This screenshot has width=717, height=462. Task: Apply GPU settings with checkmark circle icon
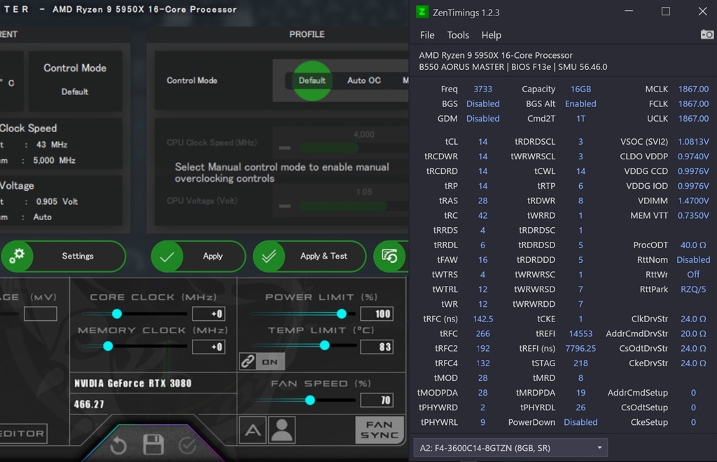coord(188,445)
